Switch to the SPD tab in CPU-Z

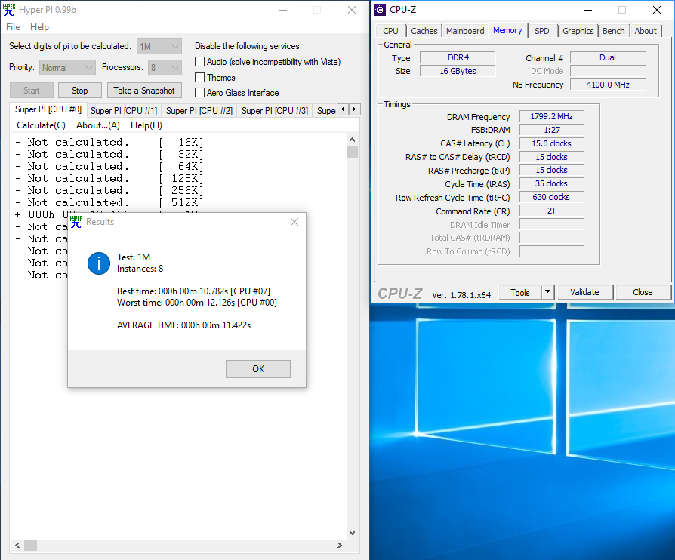pyautogui.click(x=541, y=31)
